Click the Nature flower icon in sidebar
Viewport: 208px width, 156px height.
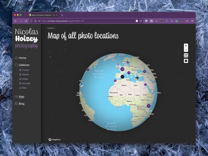(x=20, y=74)
